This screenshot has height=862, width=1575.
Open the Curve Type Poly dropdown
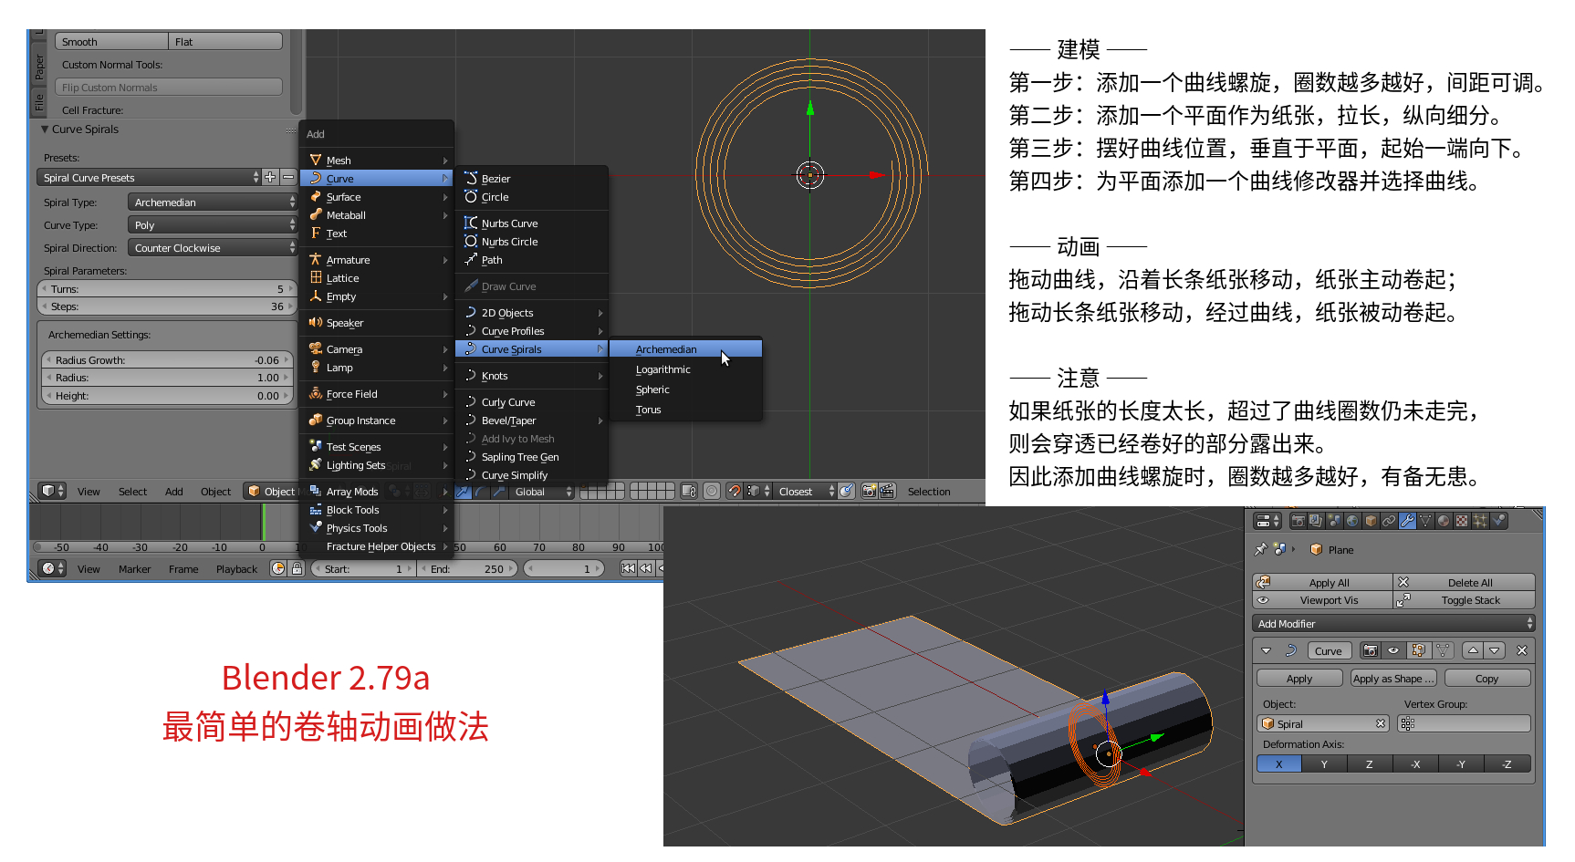pyautogui.click(x=213, y=224)
